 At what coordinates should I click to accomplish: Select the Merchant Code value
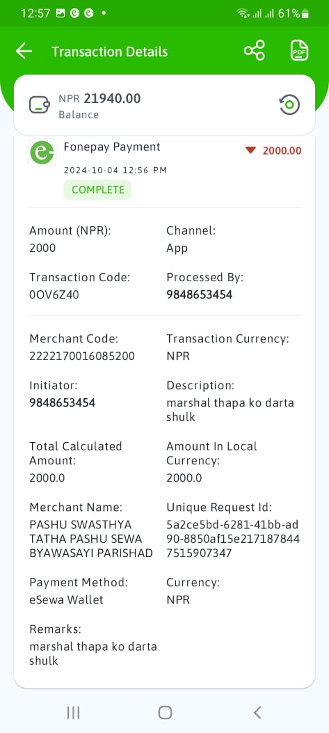[82, 356]
